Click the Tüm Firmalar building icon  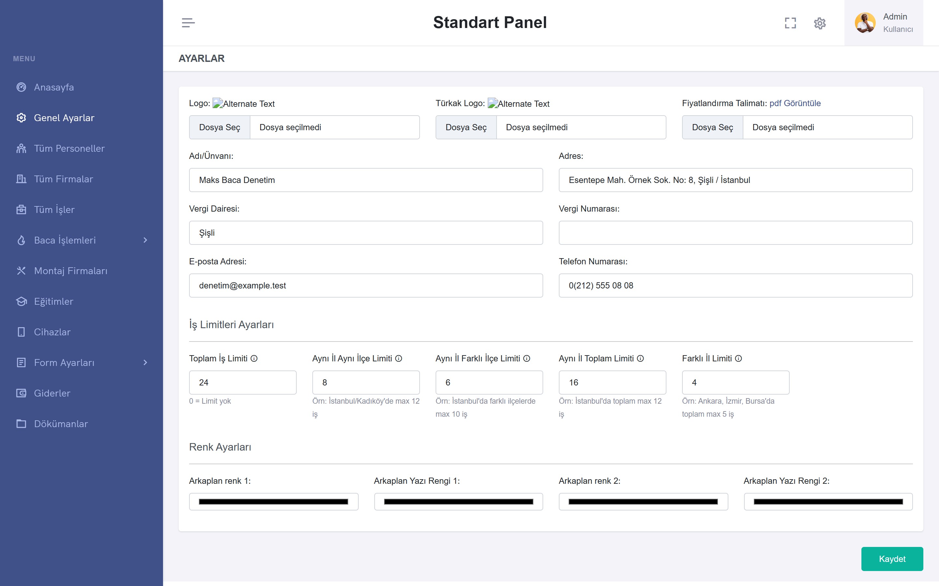click(x=21, y=179)
